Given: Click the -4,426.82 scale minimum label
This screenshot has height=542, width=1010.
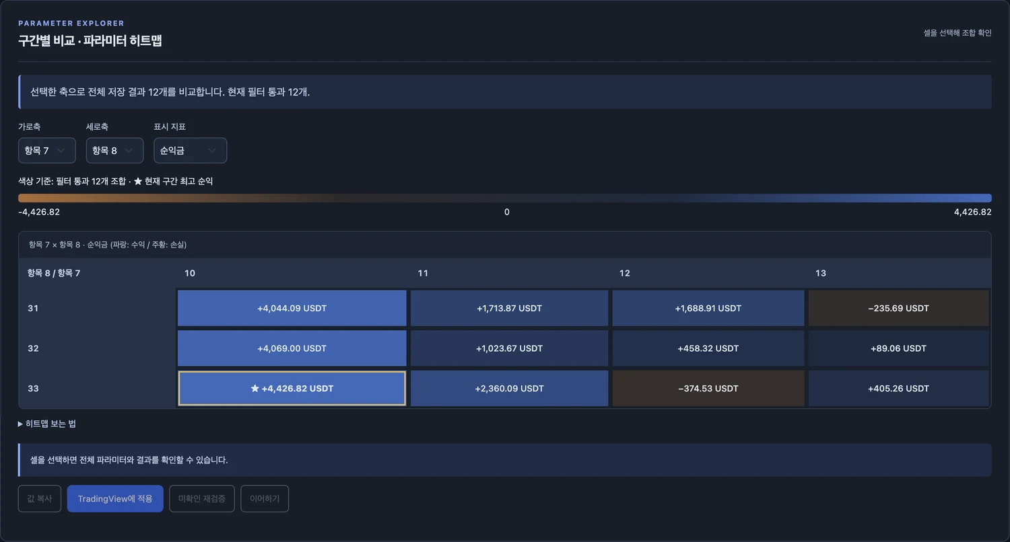Looking at the screenshot, I should coord(39,212).
